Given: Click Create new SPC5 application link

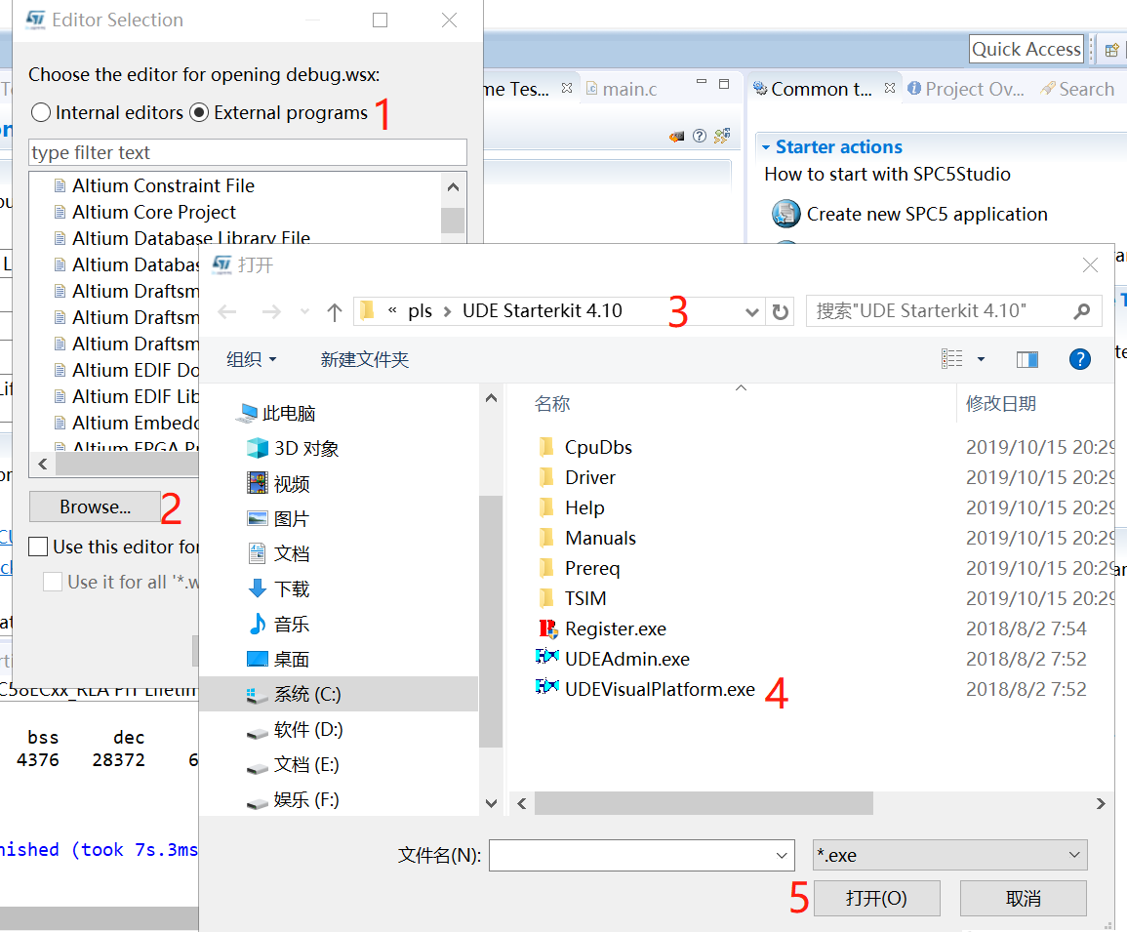Looking at the screenshot, I should (x=926, y=214).
